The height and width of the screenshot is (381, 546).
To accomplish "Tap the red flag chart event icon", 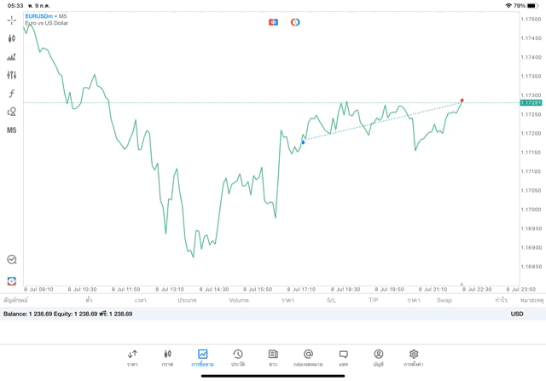I will (273, 21).
